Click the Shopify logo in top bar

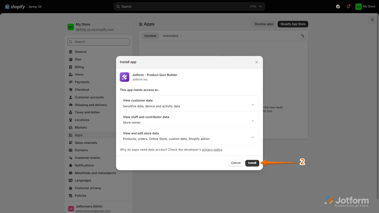click(x=15, y=7)
